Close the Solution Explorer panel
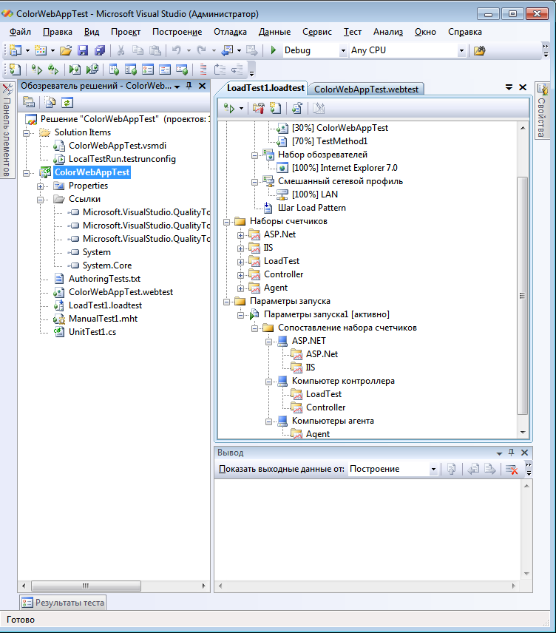556x633 pixels. 203,86
